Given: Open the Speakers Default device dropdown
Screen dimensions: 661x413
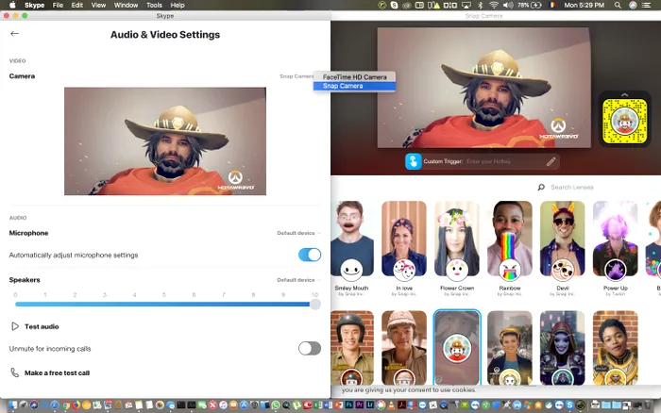Looking at the screenshot, I should 298,280.
